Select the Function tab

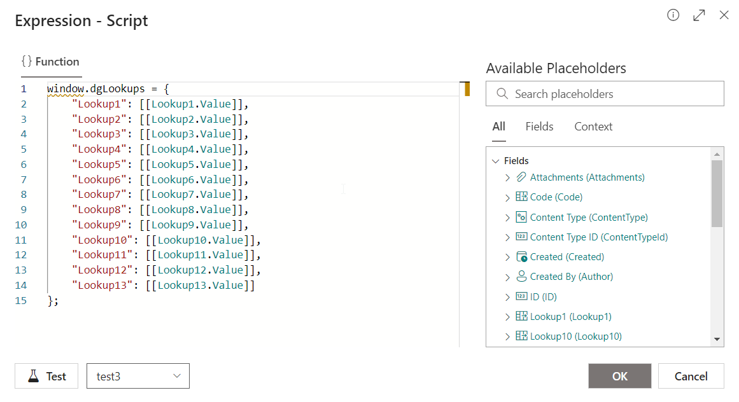pyautogui.click(x=51, y=62)
